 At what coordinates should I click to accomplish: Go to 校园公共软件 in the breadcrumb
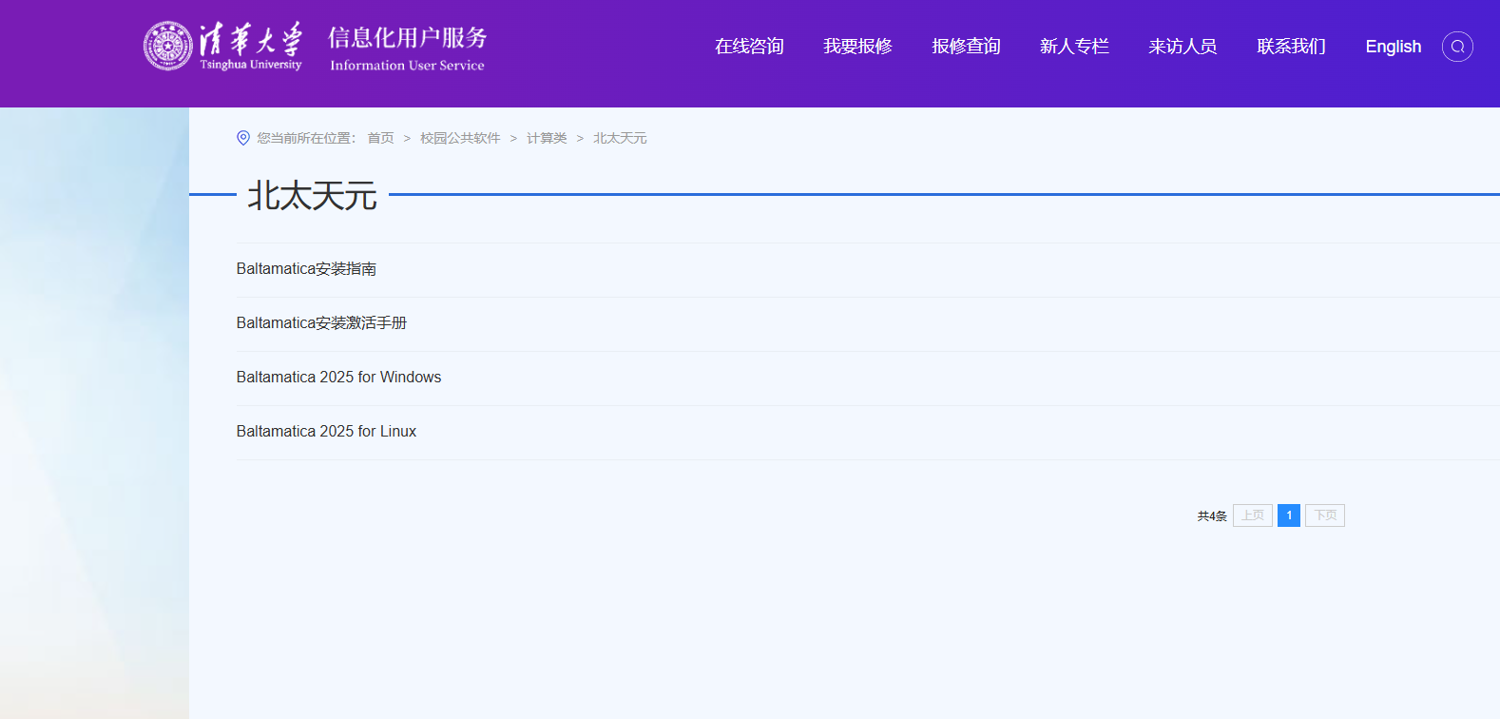point(460,138)
